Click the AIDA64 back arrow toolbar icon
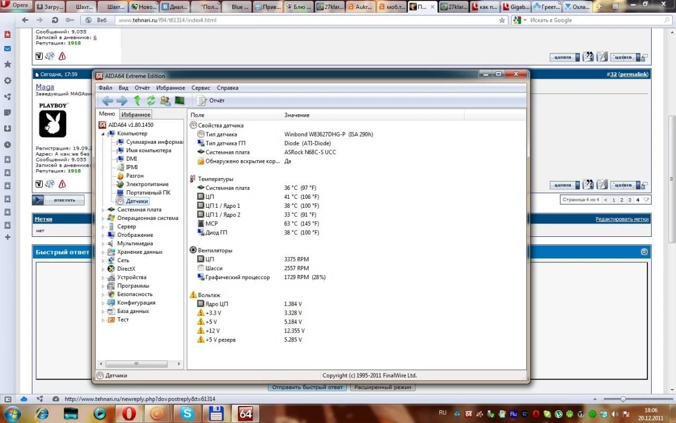The height and width of the screenshot is (423, 676). click(107, 100)
